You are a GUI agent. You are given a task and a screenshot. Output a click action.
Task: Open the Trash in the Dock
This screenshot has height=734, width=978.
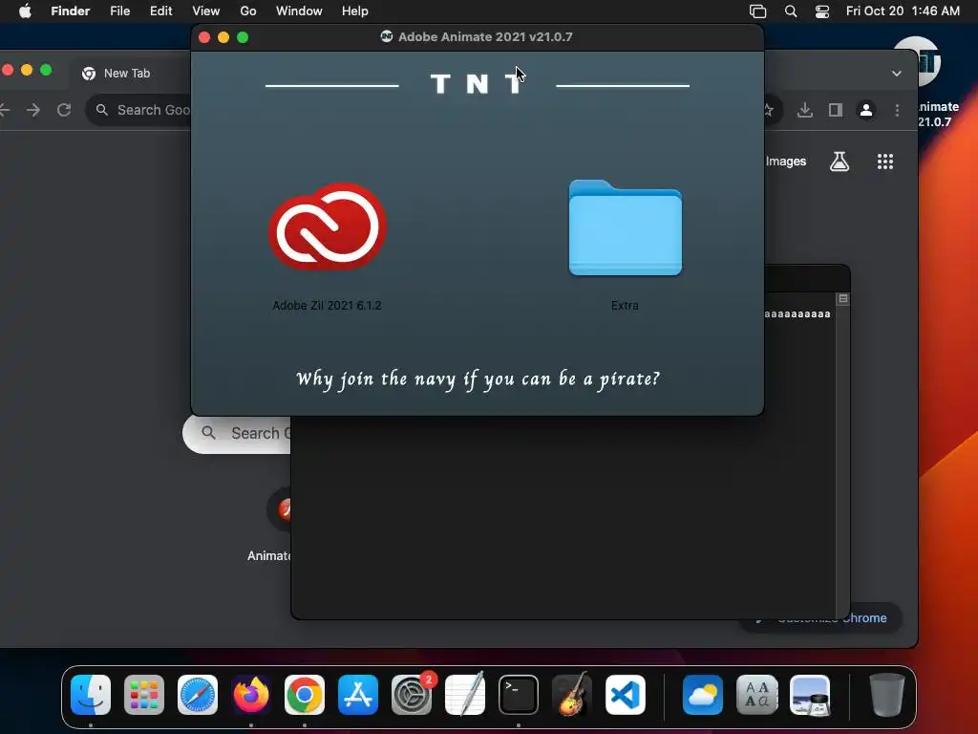pyautogui.click(x=887, y=695)
